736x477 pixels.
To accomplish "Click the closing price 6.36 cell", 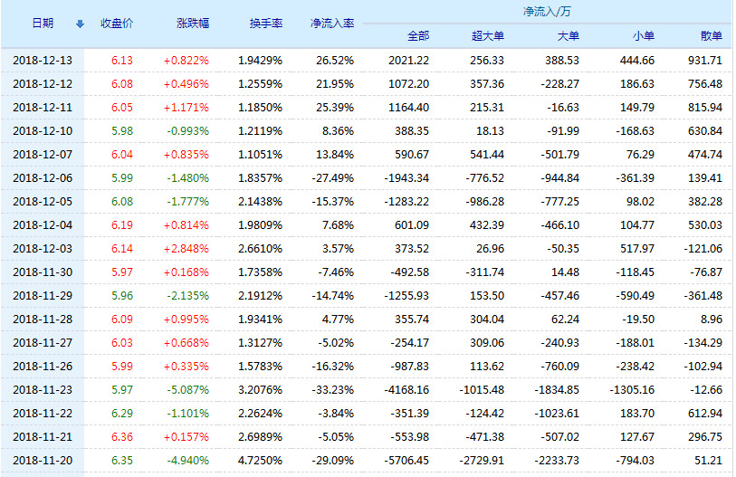I will pyautogui.click(x=121, y=437).
